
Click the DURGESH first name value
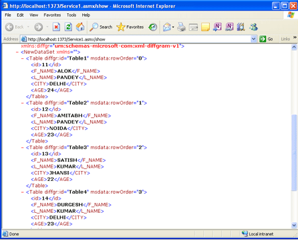coord(70,205)
